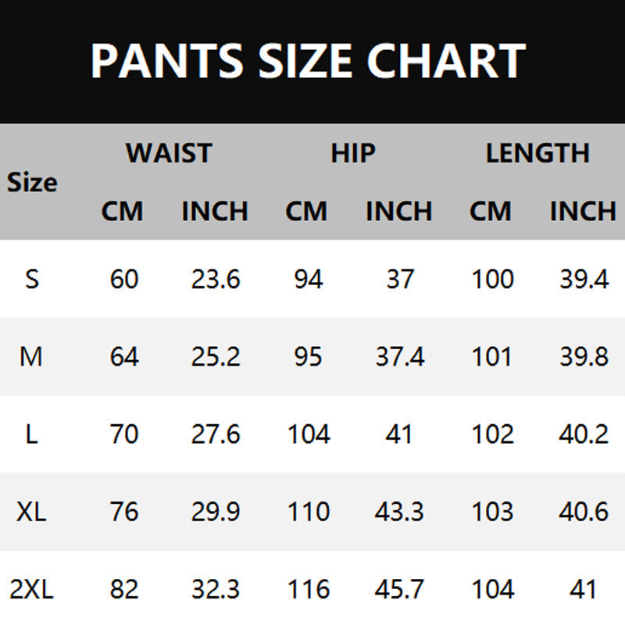Click the 110 hip CM value

coord(309,512)
